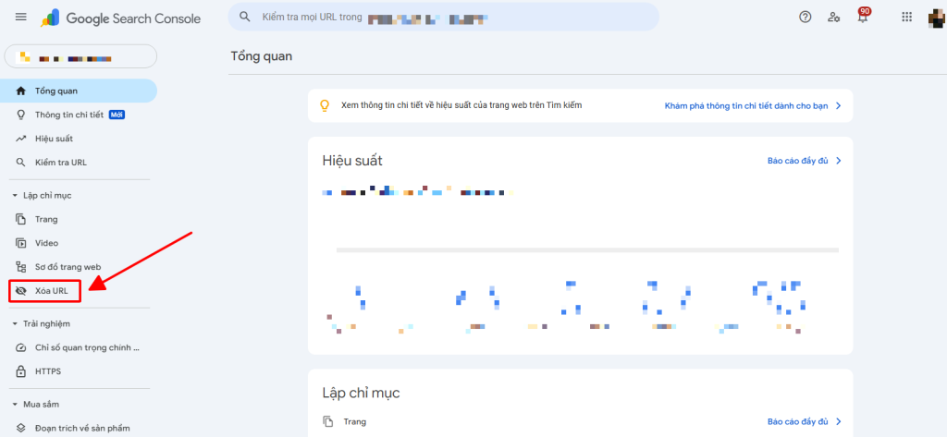Viewport: 947px width, 437px height.
Task: Click the account profile avatar
Action: 935,17
